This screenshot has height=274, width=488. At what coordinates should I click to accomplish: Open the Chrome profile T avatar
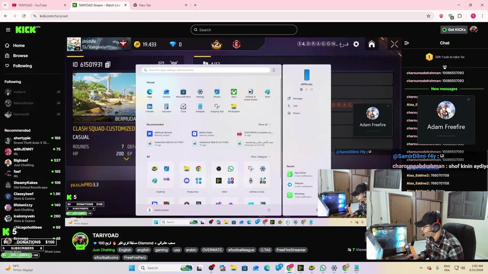(x=473, y=16)
